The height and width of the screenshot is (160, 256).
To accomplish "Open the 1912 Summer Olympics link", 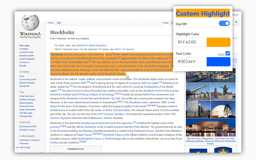I will [111, 114].
